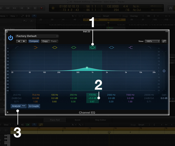Click the Paste button
The image size is (175, 146).
54,41
